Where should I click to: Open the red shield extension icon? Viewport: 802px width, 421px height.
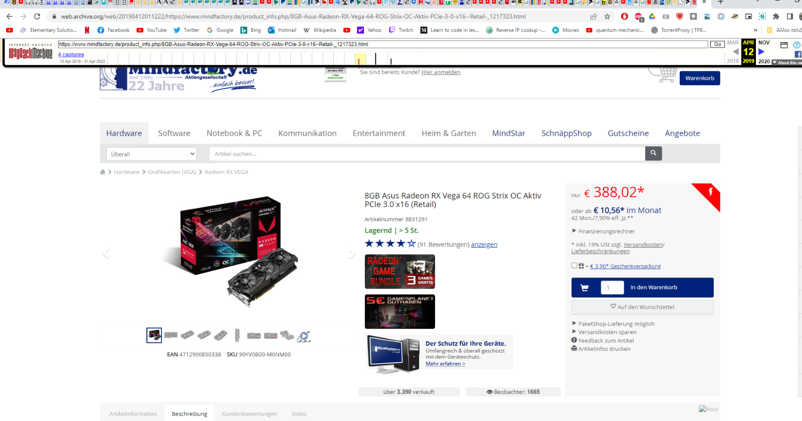pyautogui.click(x=680, y=17)
